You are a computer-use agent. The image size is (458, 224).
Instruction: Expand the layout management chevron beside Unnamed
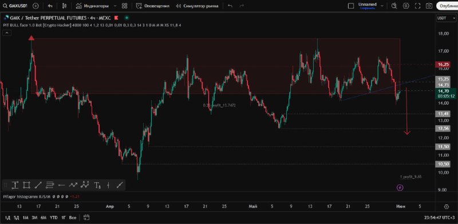(382, 5)
